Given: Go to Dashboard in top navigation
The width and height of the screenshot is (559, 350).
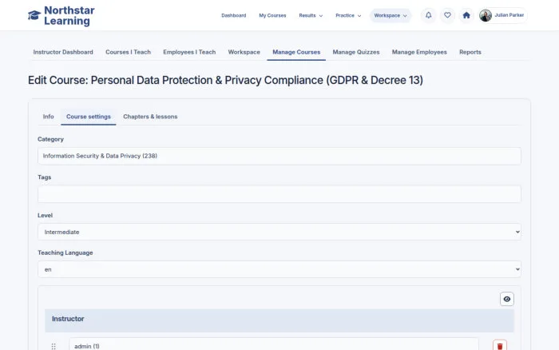Looking at the screenshot, I should click(x=233, y=15).
